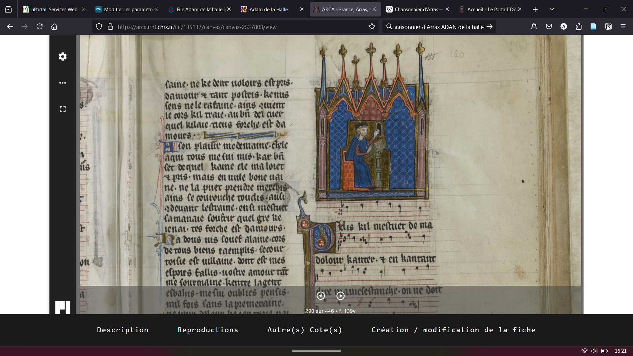Close the Accueil - Le Portail TGV tab

[x=520, y=9]
